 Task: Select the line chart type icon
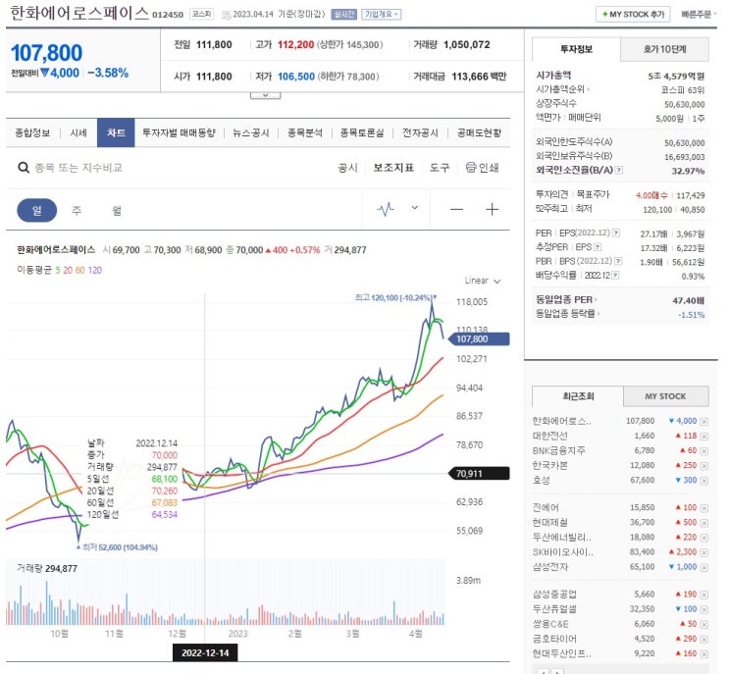pos(386,209)
